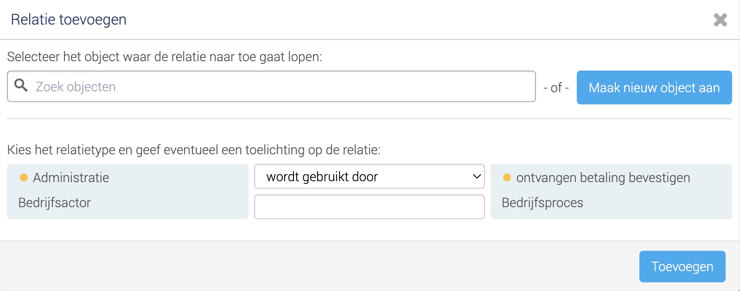Click the empty relation explanation text field
The height and width of the screenshot is (291, 740).
coord(370,207)
